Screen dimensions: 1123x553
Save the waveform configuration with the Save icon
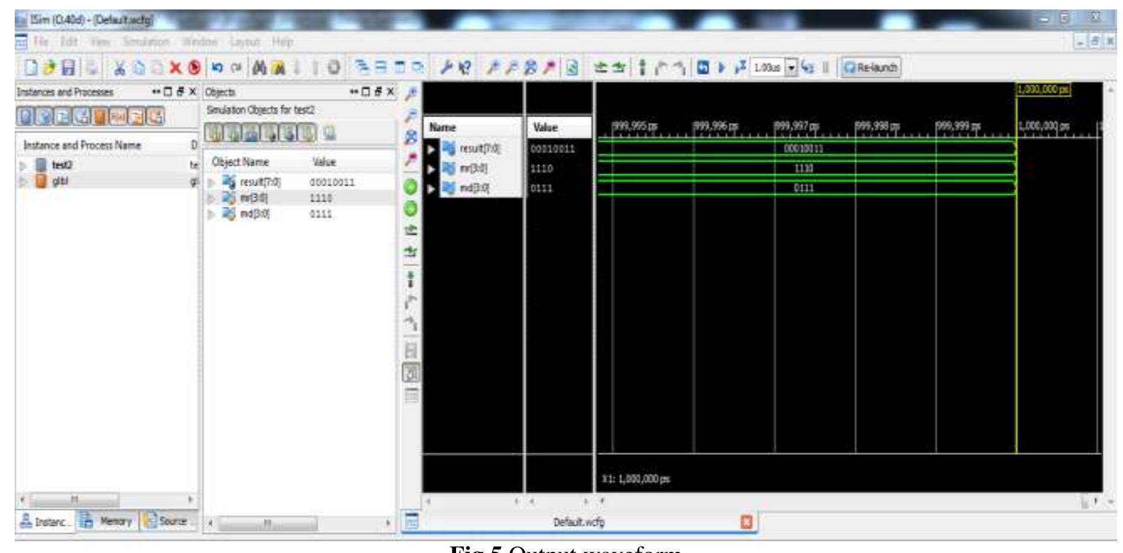[x=69, y=67]
